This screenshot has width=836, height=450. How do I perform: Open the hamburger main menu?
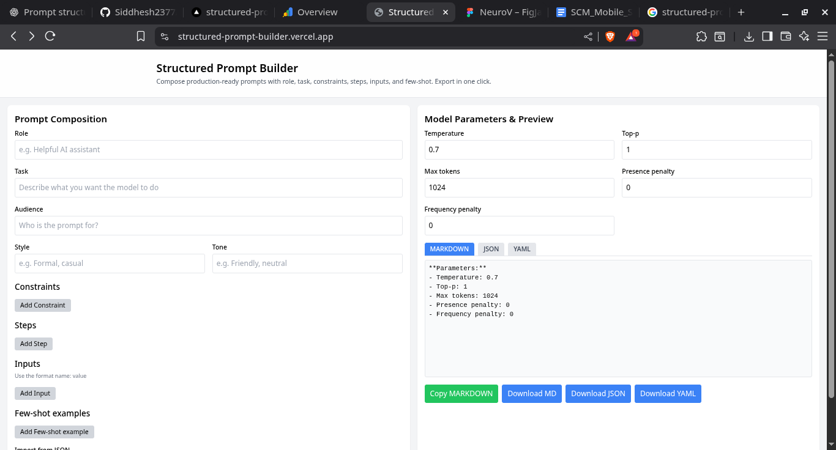click(823, 37)
